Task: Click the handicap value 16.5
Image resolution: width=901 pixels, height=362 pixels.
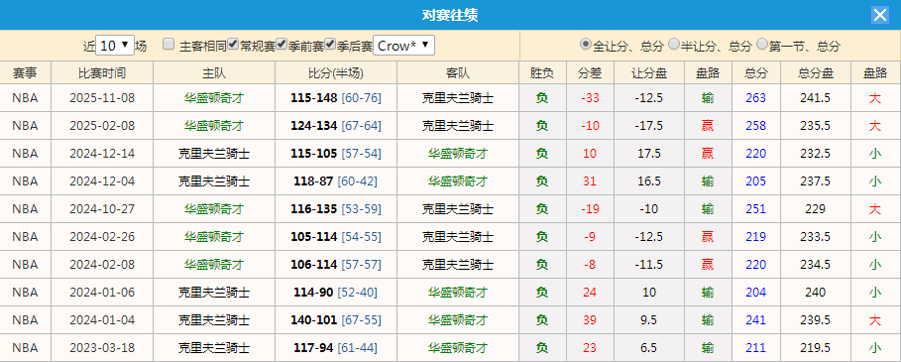Action: point(649,181)
